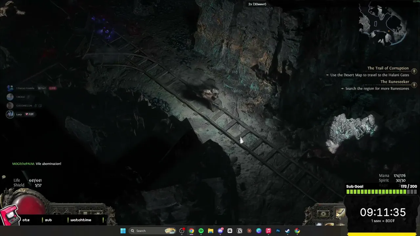Screen dimensions: 420x236
Task: Open CapCut from the taskbar
Action: click(x=230, y=231)
